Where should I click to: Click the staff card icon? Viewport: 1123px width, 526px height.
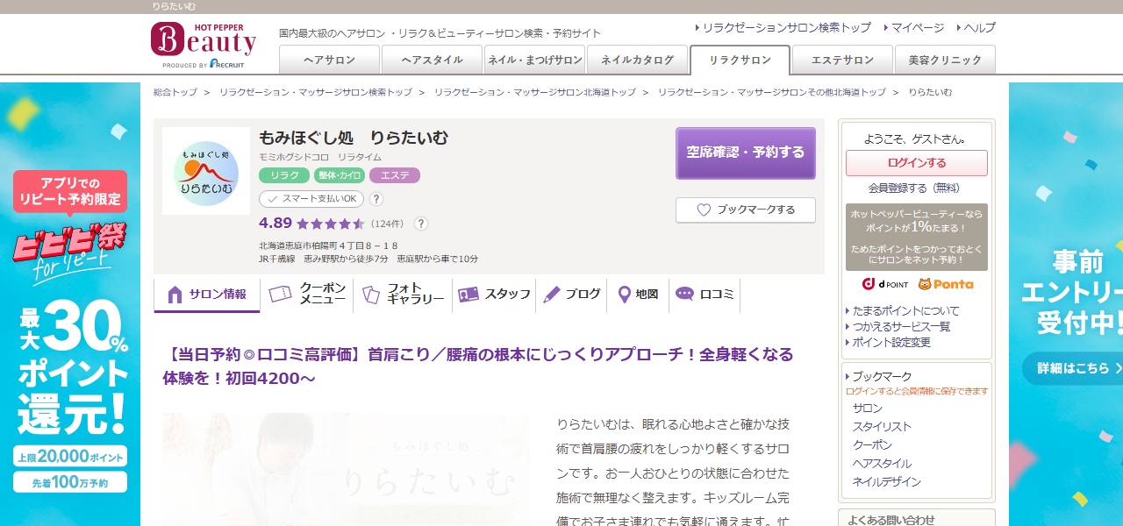point(469,295)
